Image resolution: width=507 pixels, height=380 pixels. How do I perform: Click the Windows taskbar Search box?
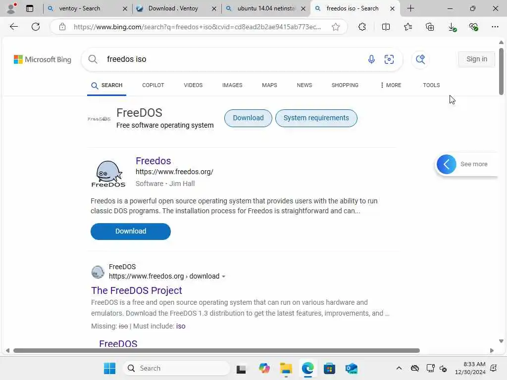[176, 368]
